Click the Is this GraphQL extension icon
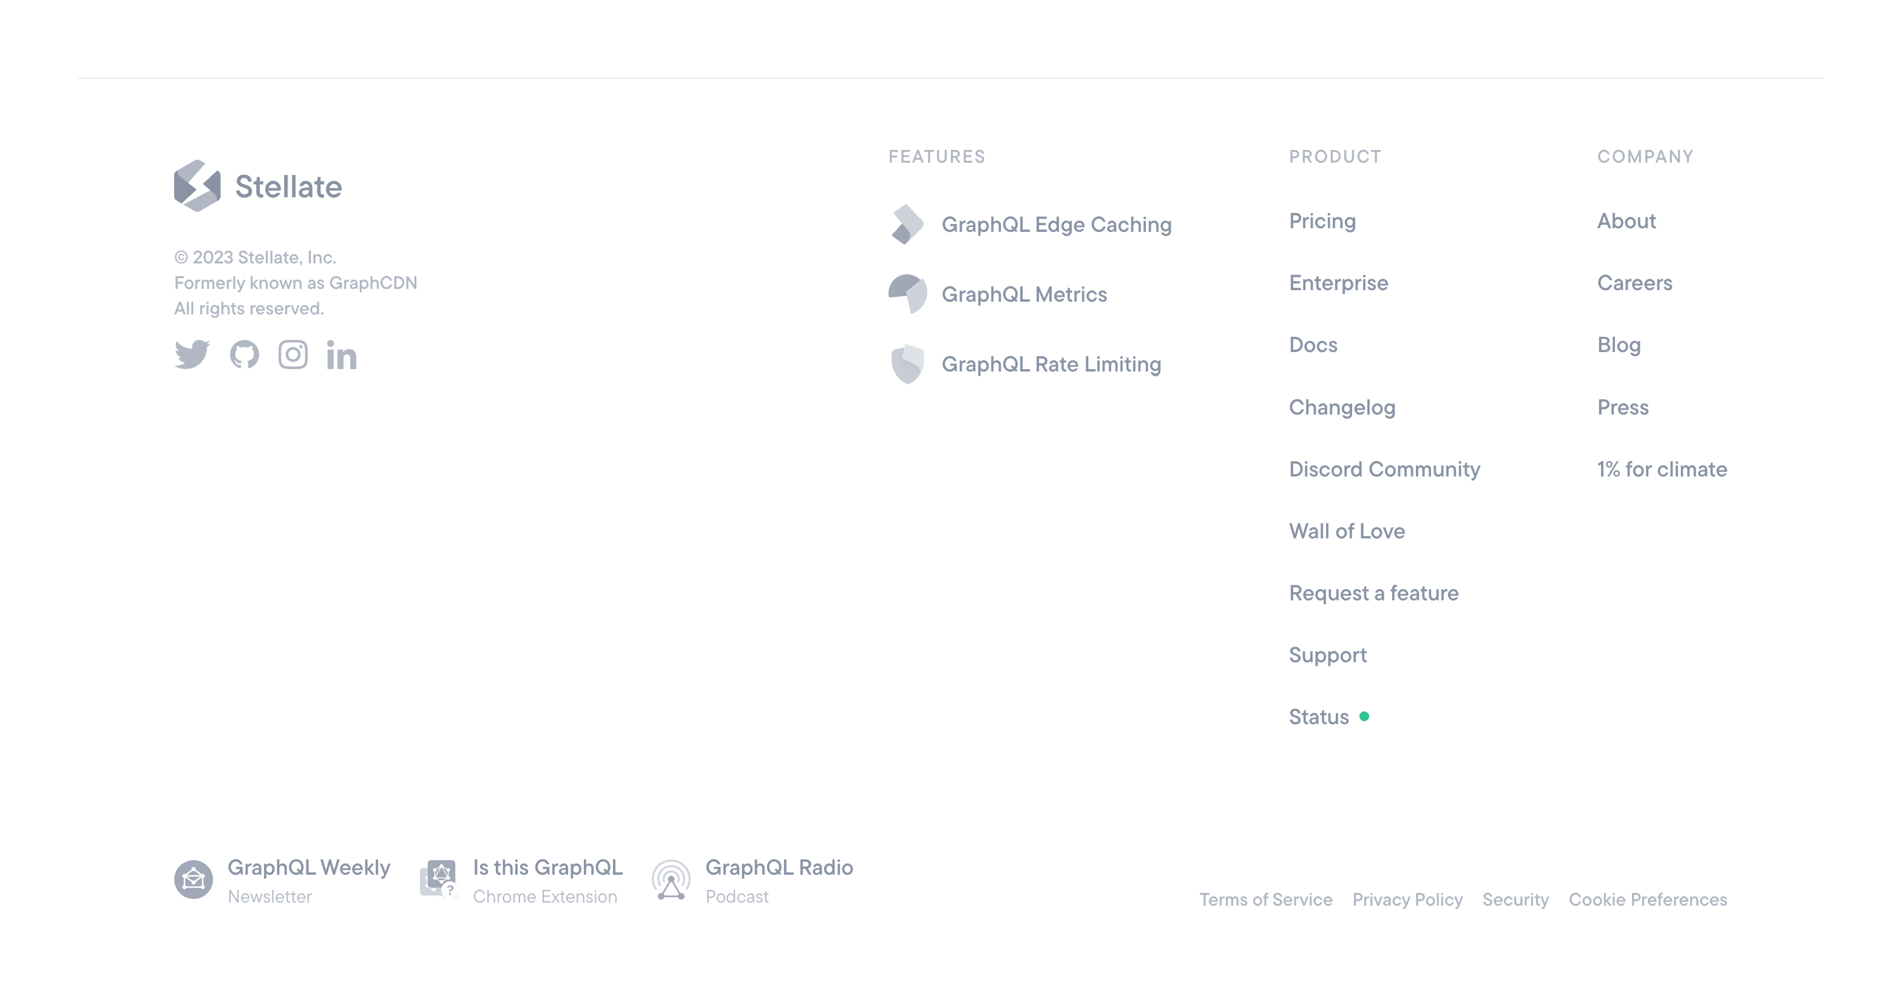Screen dimensions: 1902x987 click(439, 878)
